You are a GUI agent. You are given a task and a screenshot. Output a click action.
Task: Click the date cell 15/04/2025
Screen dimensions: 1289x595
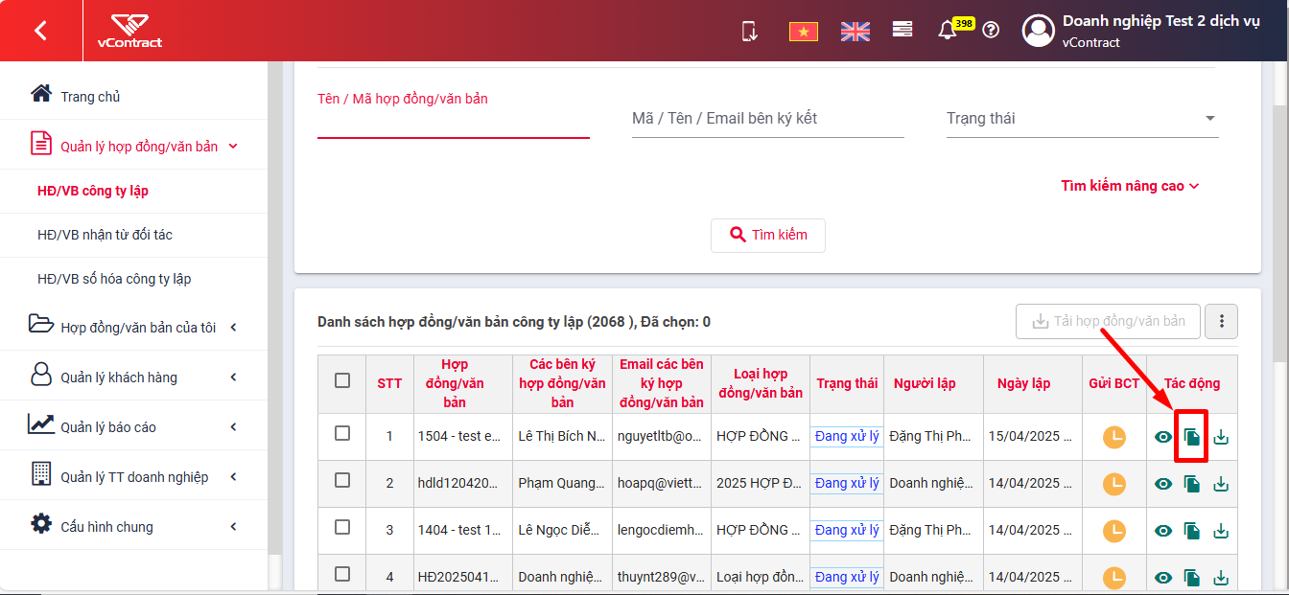pos(1031,436)
